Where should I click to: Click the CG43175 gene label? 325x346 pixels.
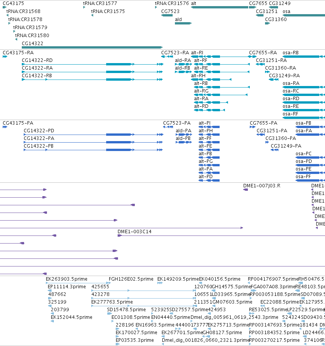pos(13,3)
